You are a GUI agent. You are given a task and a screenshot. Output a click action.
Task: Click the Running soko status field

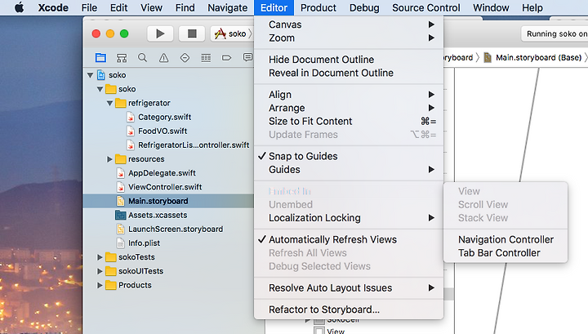[555, 33]
